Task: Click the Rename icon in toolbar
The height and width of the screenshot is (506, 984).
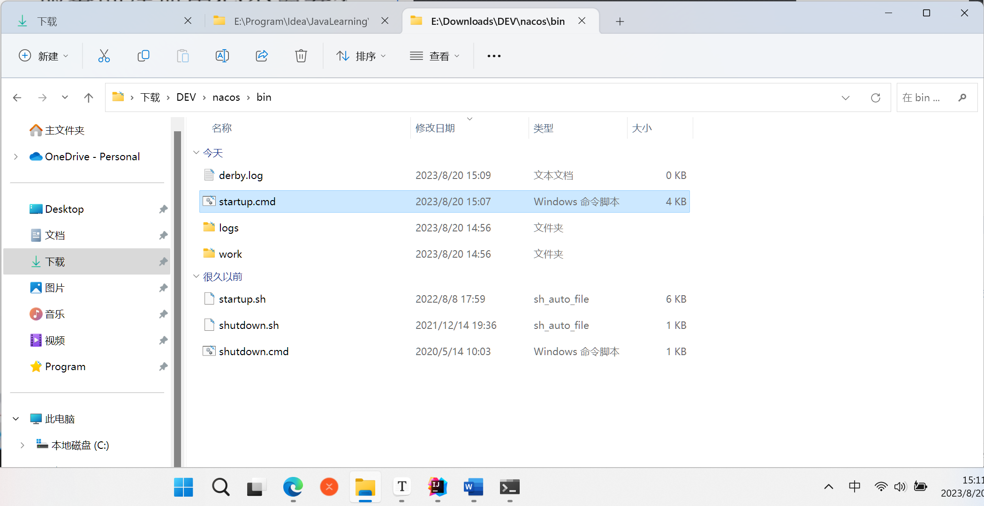Action: point(222,56)
